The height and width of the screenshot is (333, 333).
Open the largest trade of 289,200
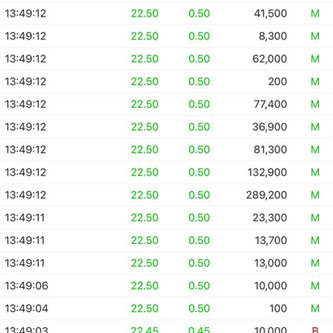[x=267, y=195]
